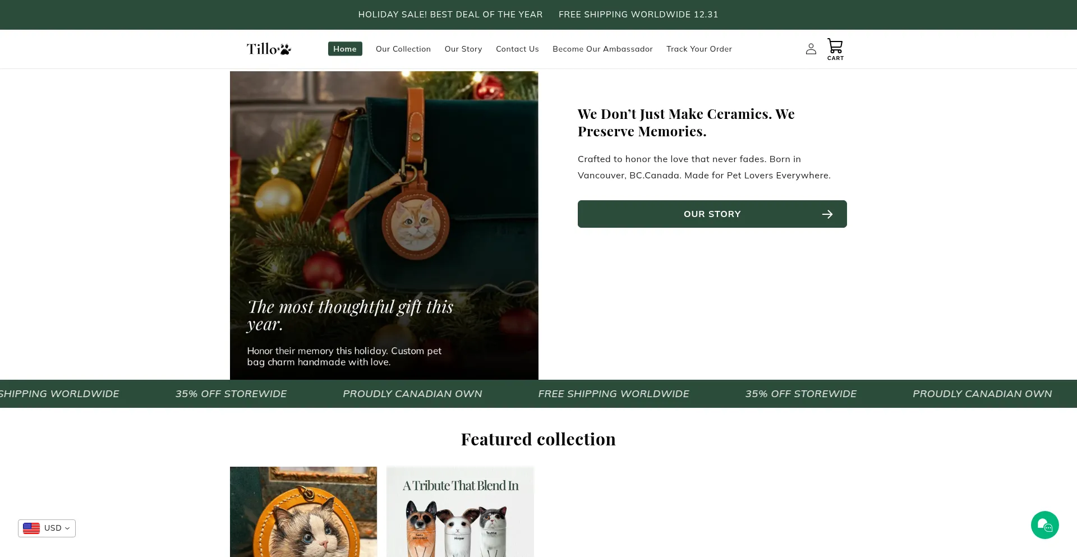The height and width of the screenshot is (557, 1077).
Task: Open A Tribute That Blend In product
Action: coord(460,512)
